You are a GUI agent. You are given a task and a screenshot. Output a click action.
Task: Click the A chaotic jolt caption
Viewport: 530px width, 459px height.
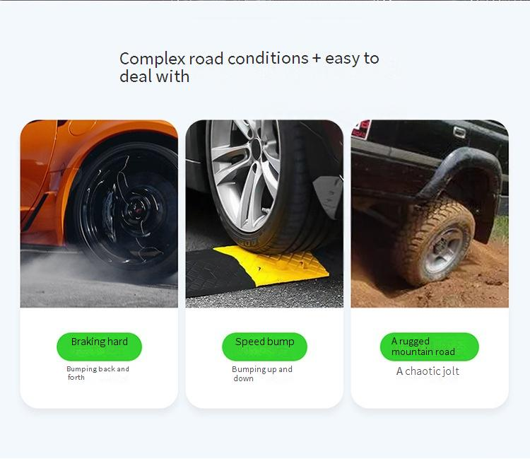pyautogui.click(x=428, y=371)
